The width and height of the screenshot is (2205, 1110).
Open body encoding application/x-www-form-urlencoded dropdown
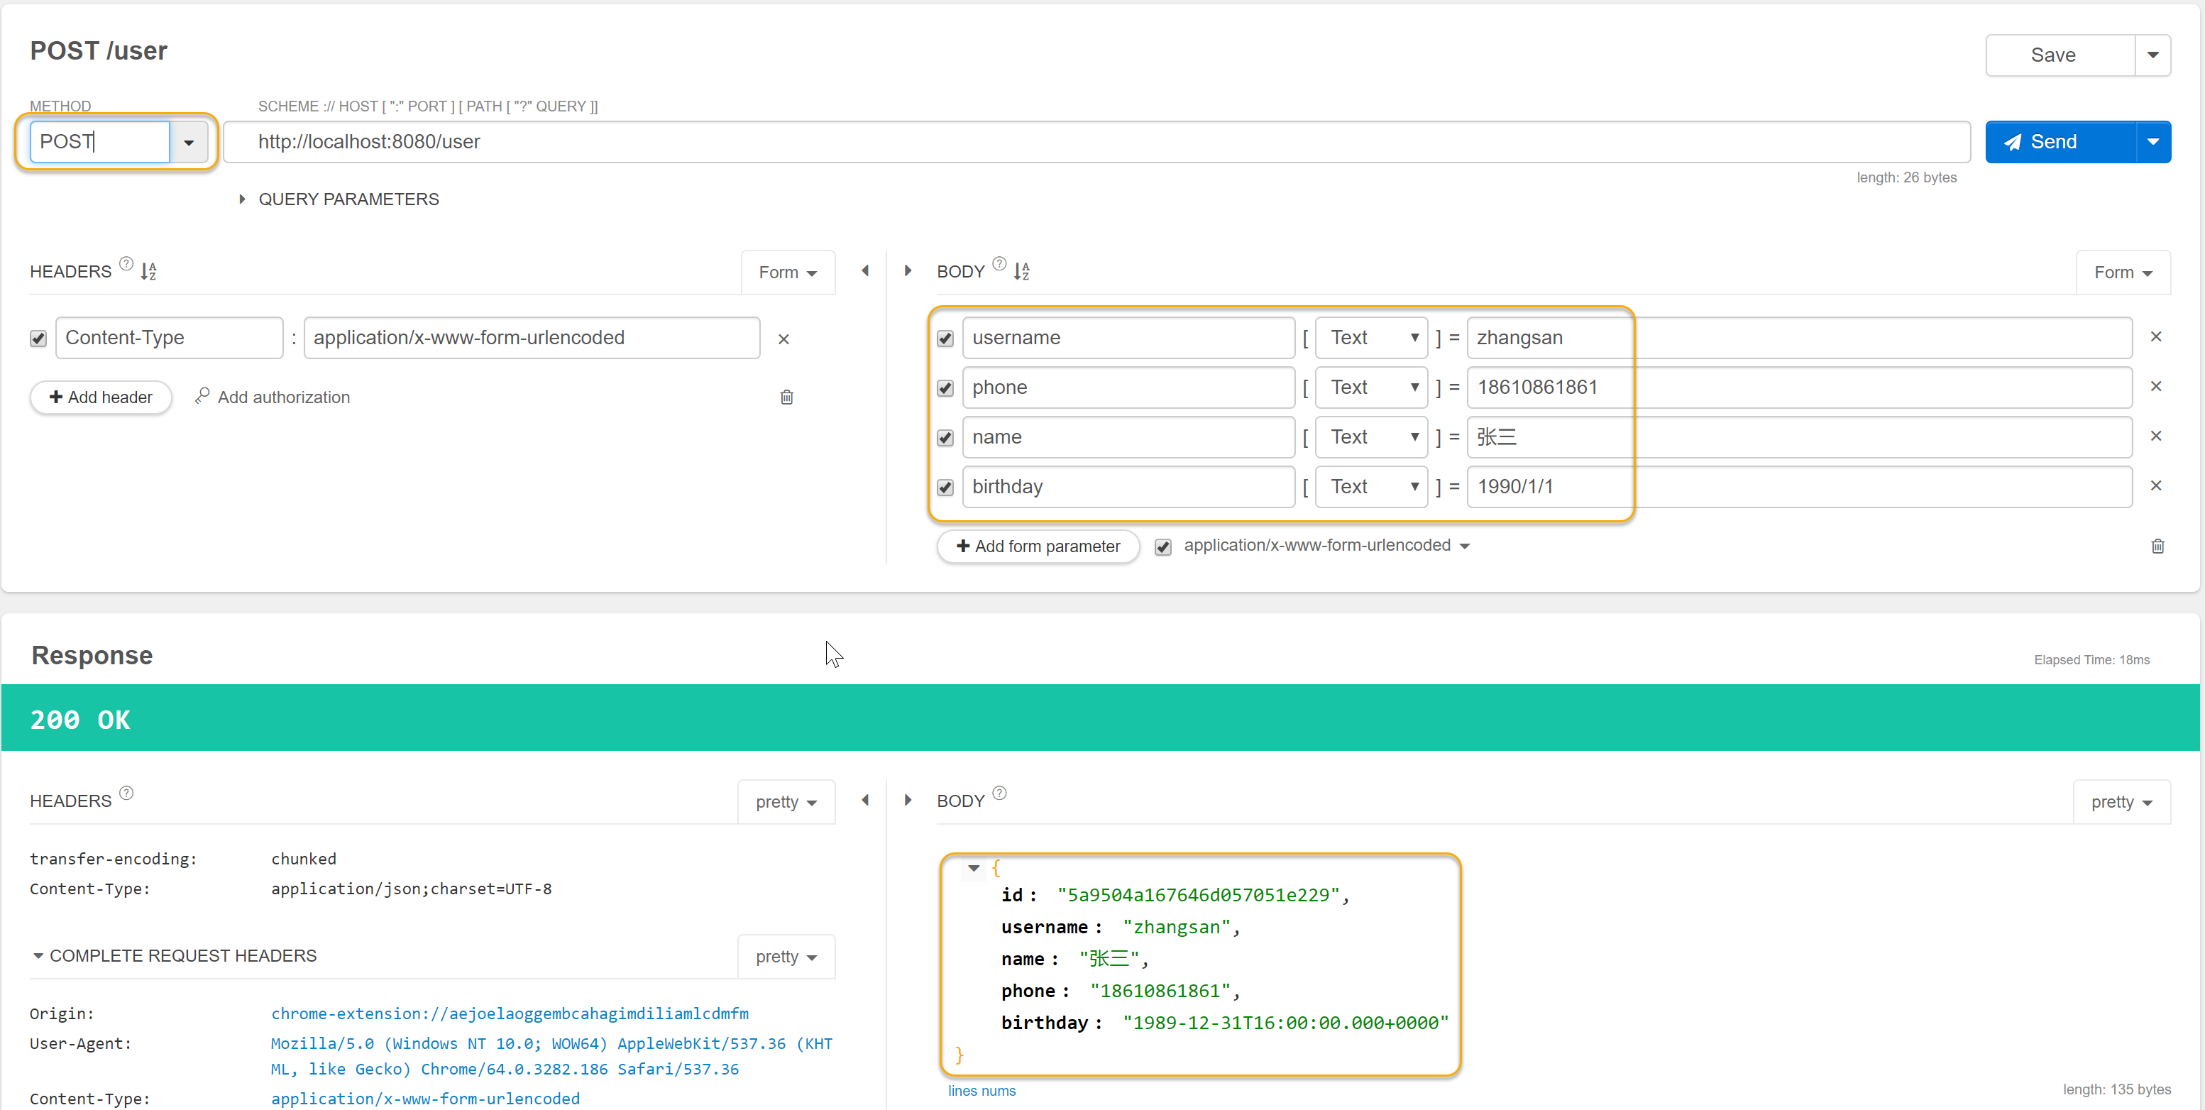[x=1327, y=546]
